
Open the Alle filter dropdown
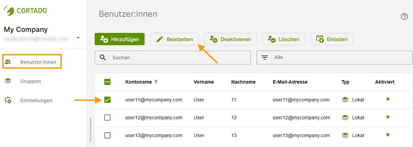click(334, 58)
